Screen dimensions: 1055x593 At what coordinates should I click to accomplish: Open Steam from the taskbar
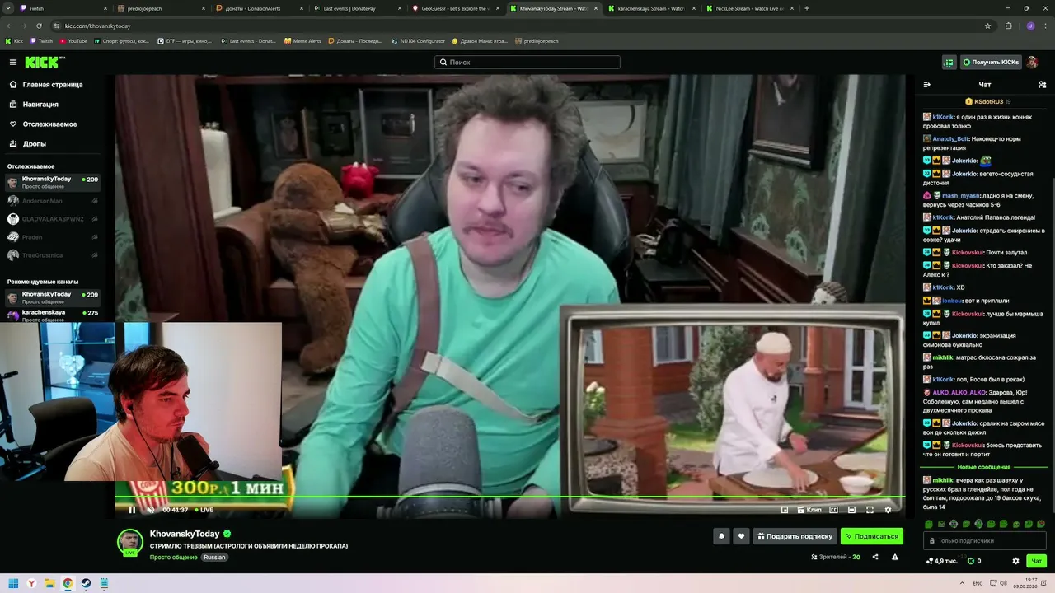86,583
